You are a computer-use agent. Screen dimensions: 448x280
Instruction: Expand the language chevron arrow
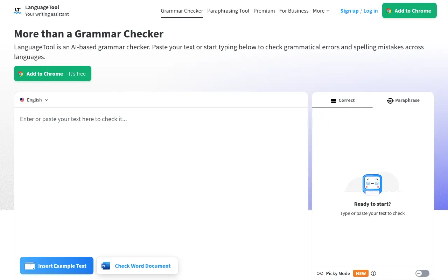[x=47, y=100]
